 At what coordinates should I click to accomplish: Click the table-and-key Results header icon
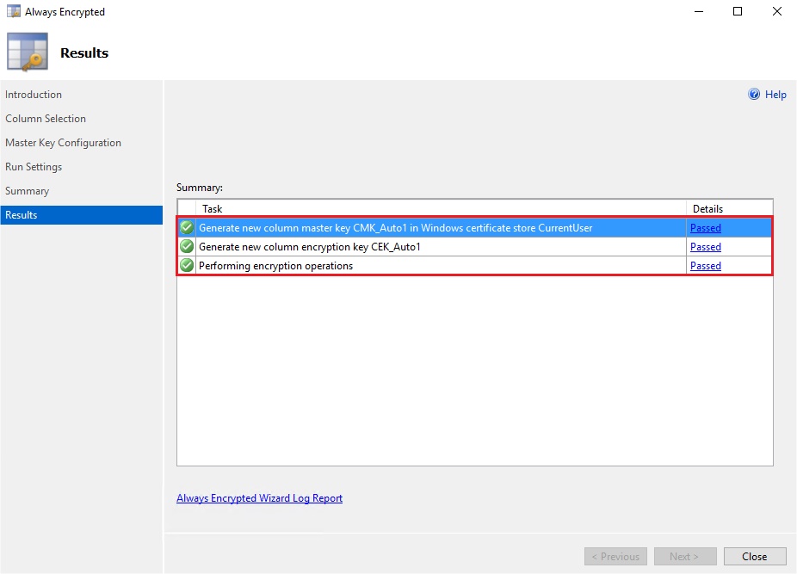pyautogui.click(x=28, y=52)
